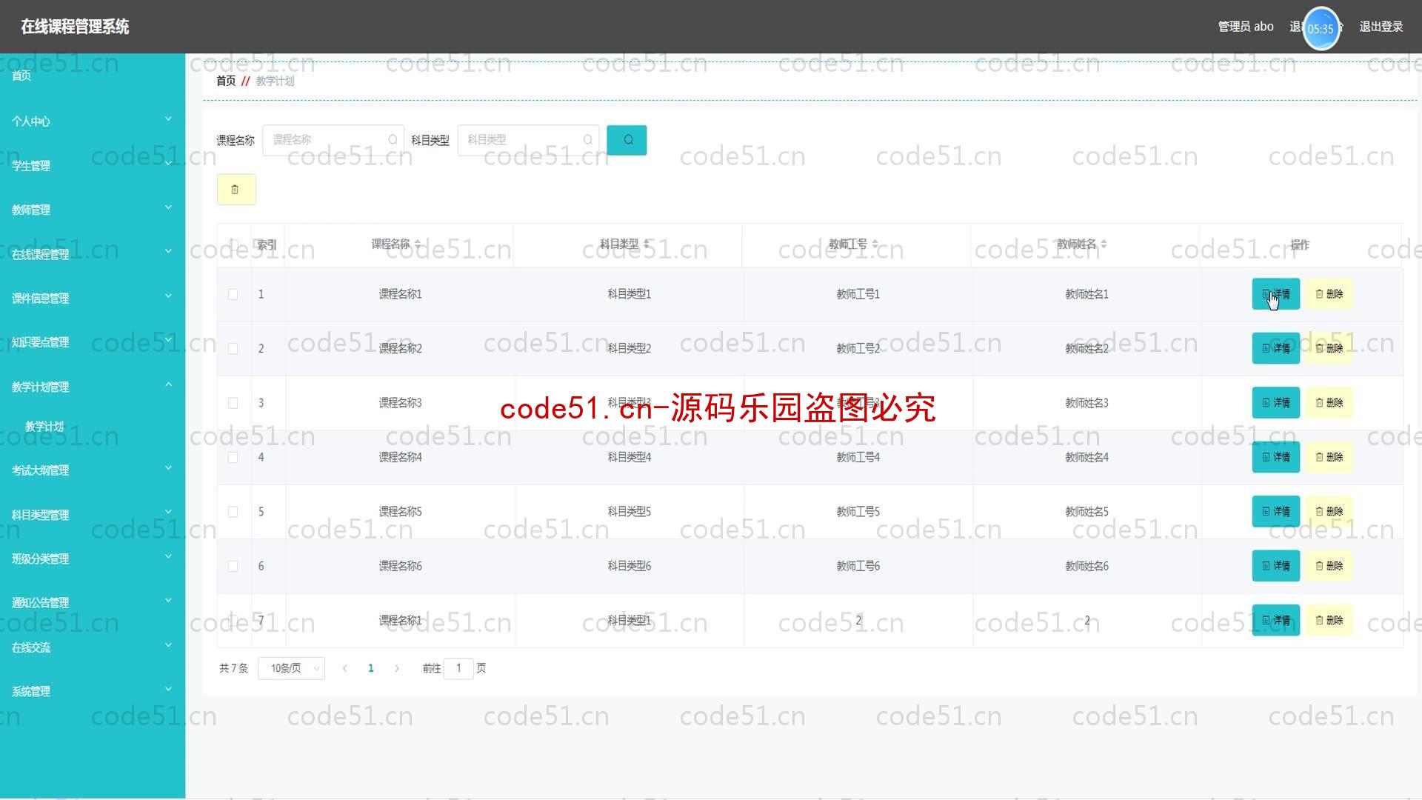Go to previous page arrow
This screenshot has width=1422, height=800.
(345, 668)
